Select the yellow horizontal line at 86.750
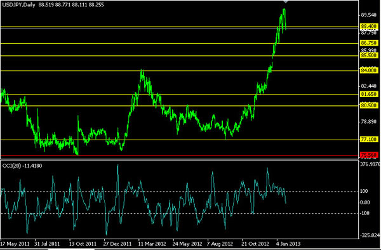 click(179, 43)
